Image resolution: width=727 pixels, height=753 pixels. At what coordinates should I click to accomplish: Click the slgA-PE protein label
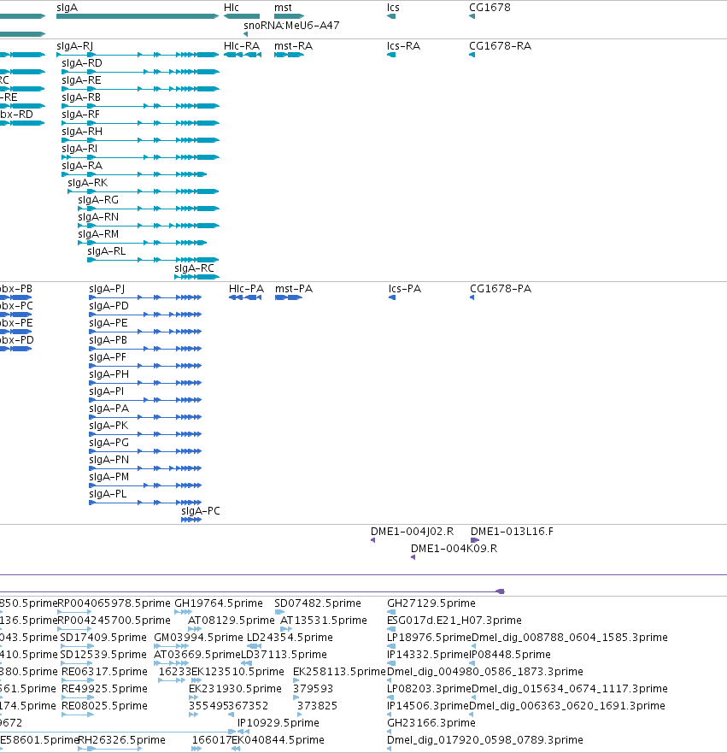click(108, 323)
